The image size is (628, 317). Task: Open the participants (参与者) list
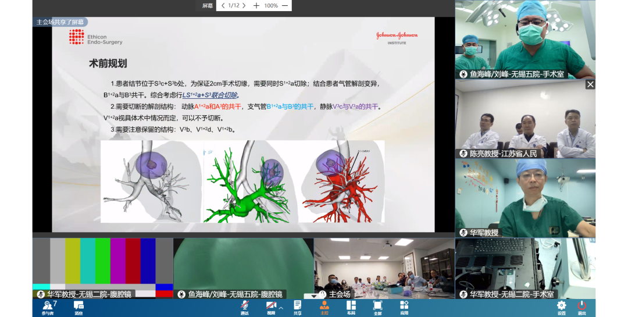pos(48,308)
